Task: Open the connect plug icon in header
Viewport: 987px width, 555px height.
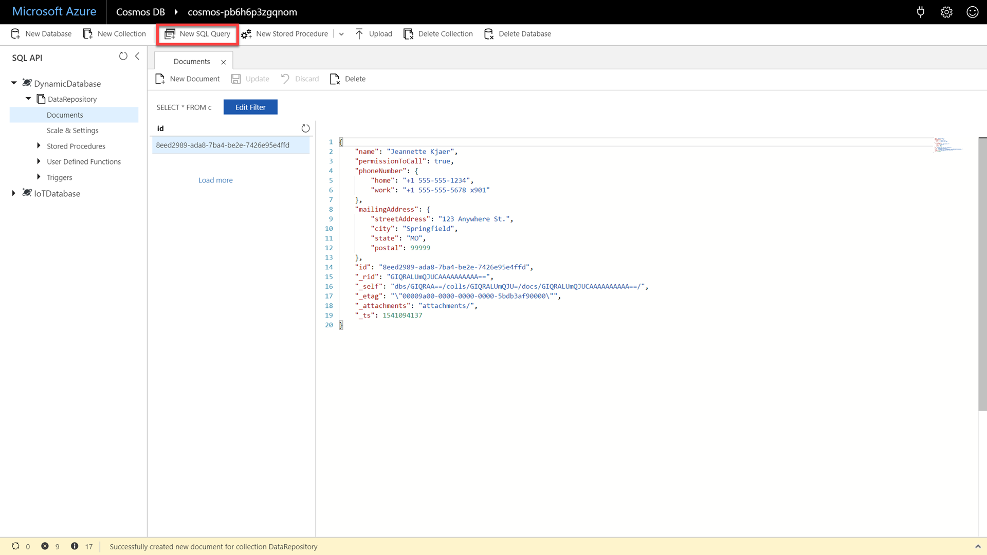Action: coord(921,12)
